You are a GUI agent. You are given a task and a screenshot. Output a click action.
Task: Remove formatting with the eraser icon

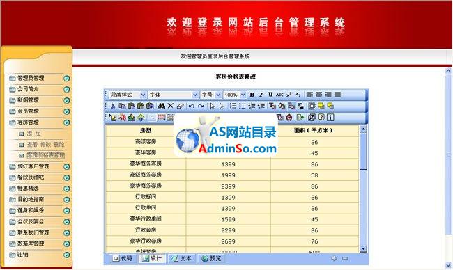pos(180,106)
